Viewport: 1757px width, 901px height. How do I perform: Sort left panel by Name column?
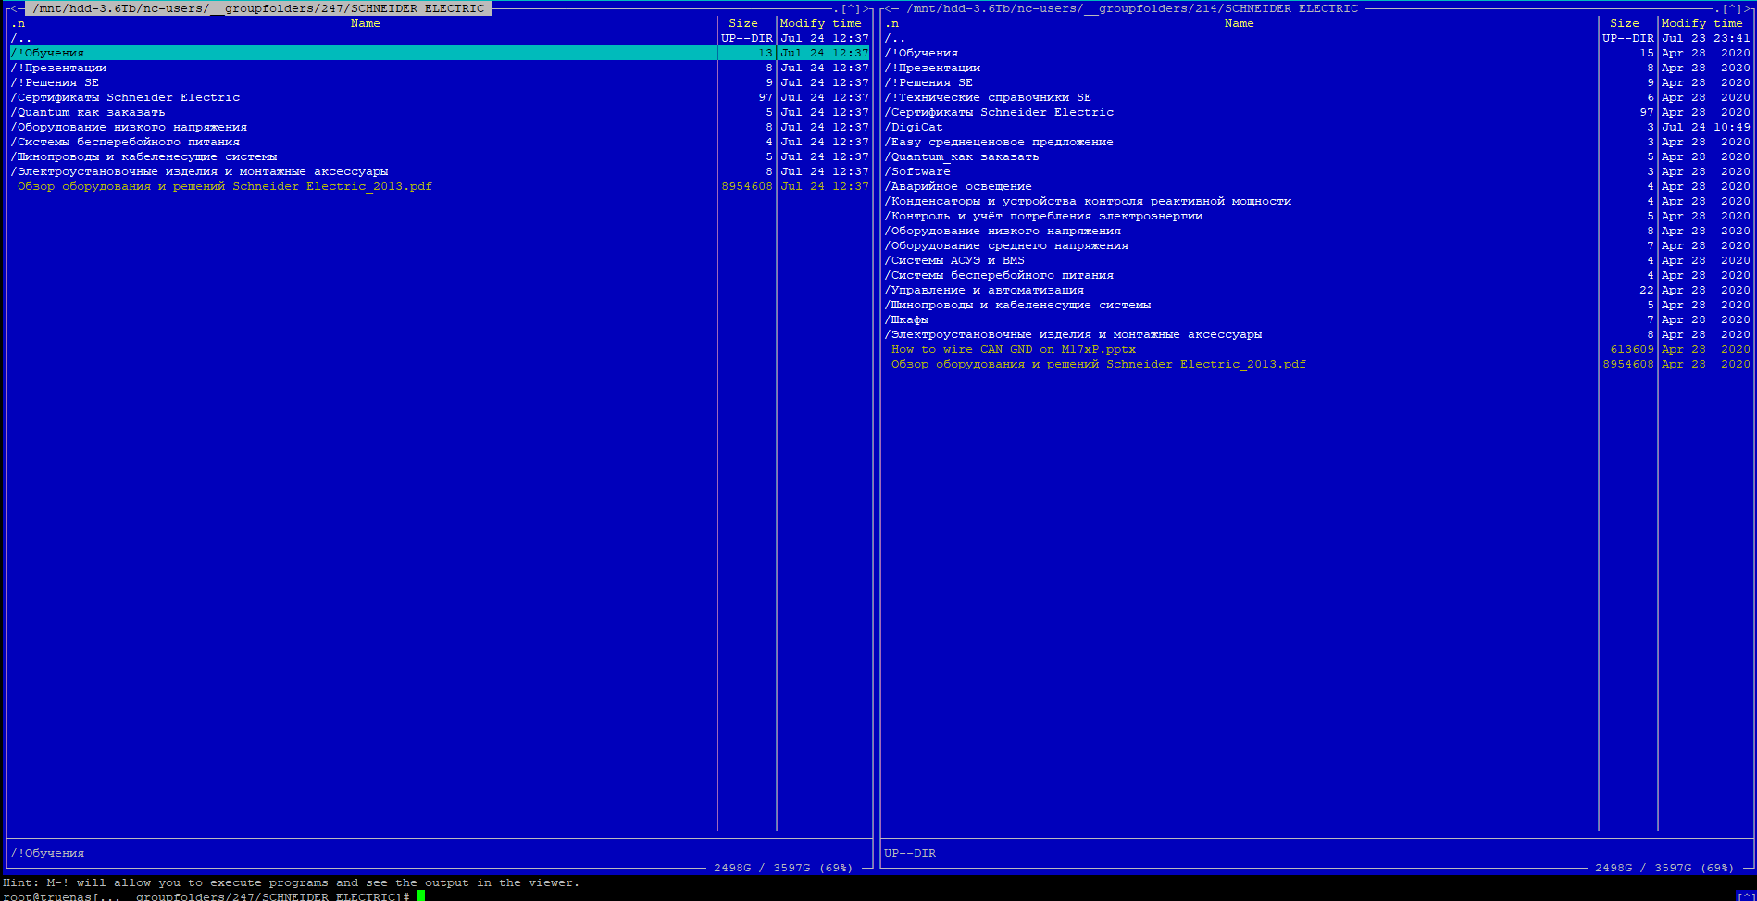tap(365, 23)
